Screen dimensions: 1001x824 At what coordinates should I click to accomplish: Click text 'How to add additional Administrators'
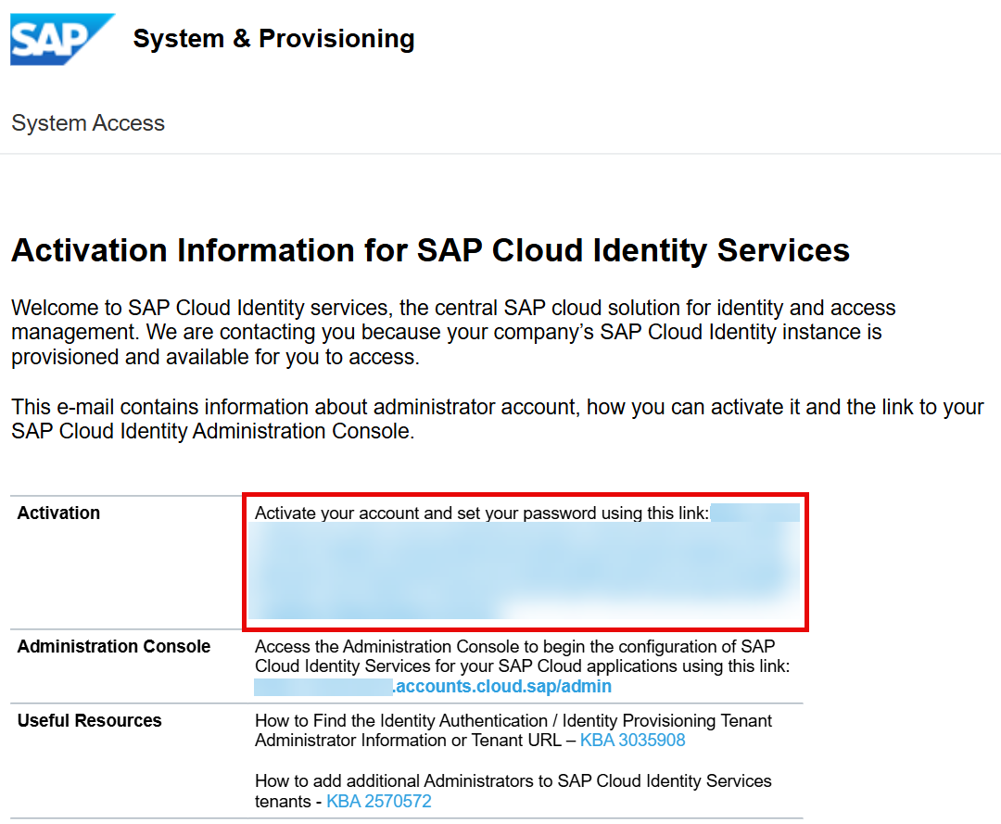coord(405,780)
